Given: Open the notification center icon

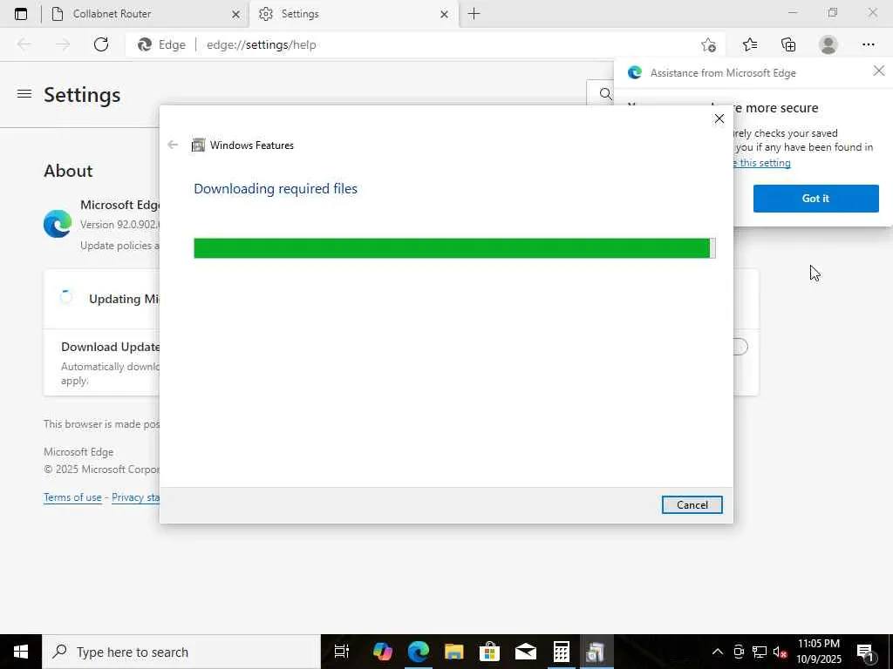Looking at the screenshot, I should click(x=865, y=652).
